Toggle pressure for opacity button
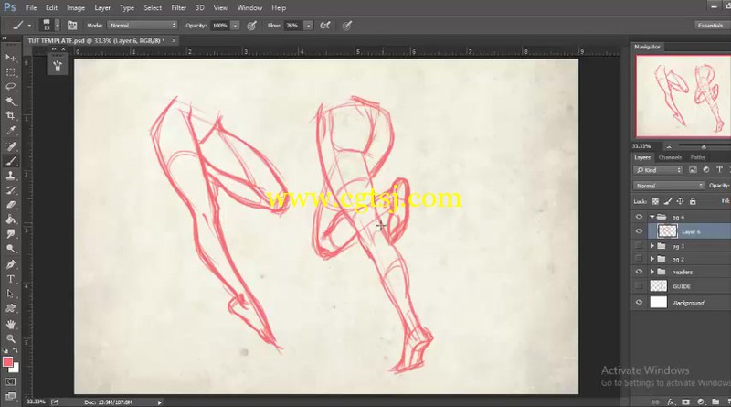This screenshot has height=407, width=731. [252, 26]
